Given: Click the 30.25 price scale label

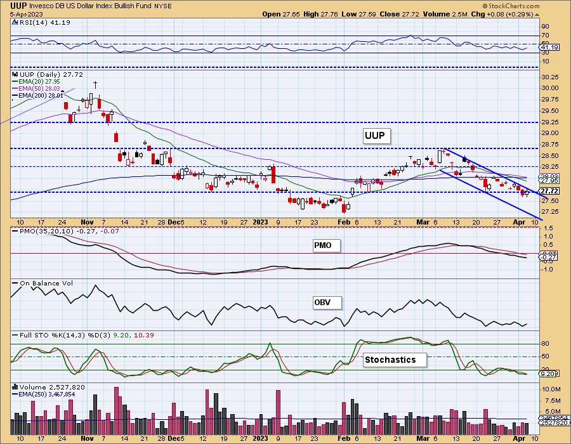Looking at the screenshot, I should (x=550, y=77).
